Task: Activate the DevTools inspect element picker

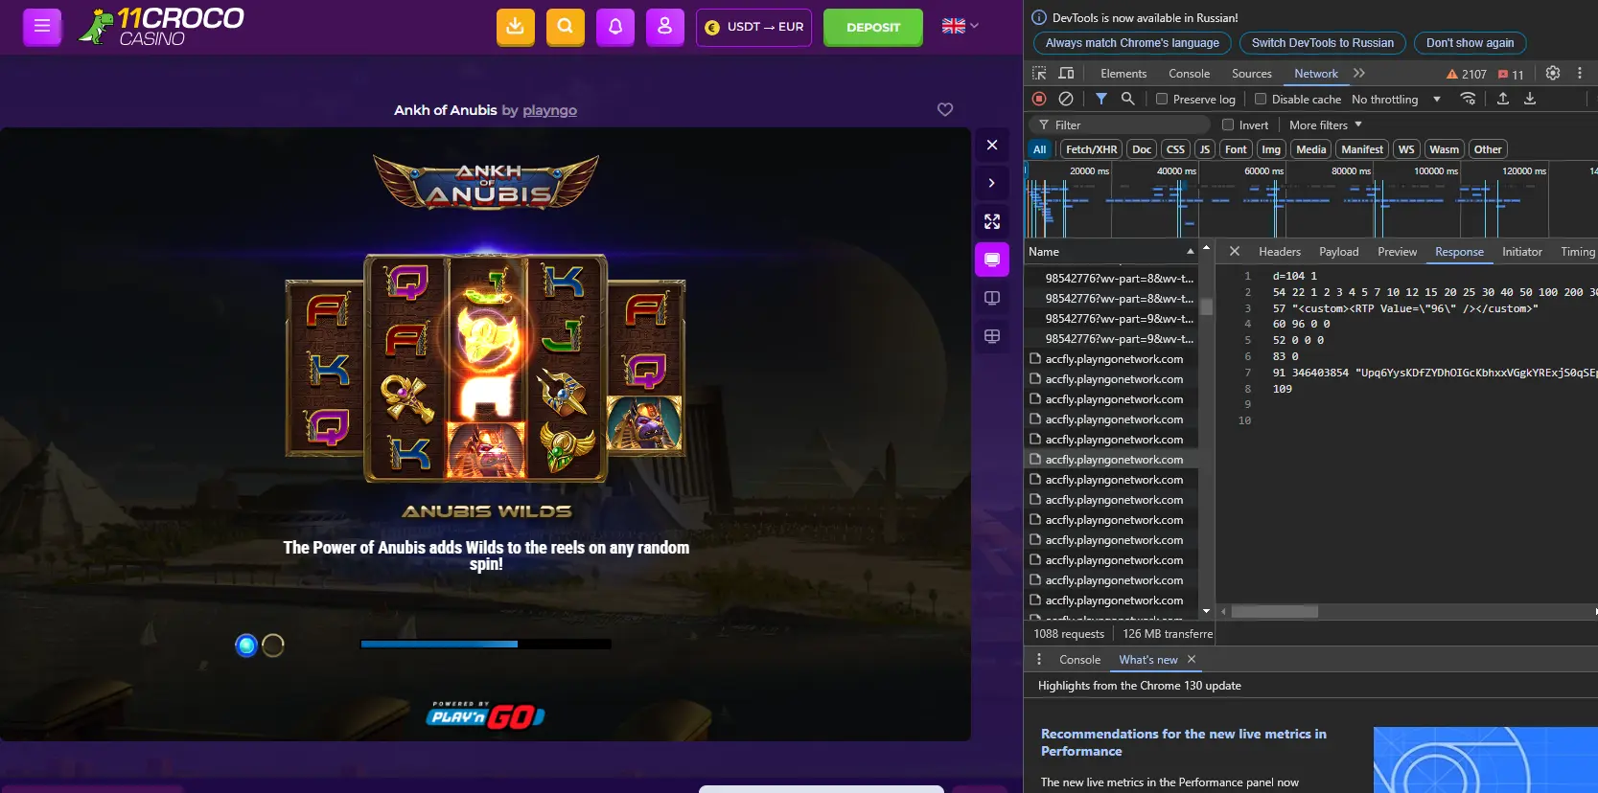Action: pyautogui.click(x=1039, y=74)
